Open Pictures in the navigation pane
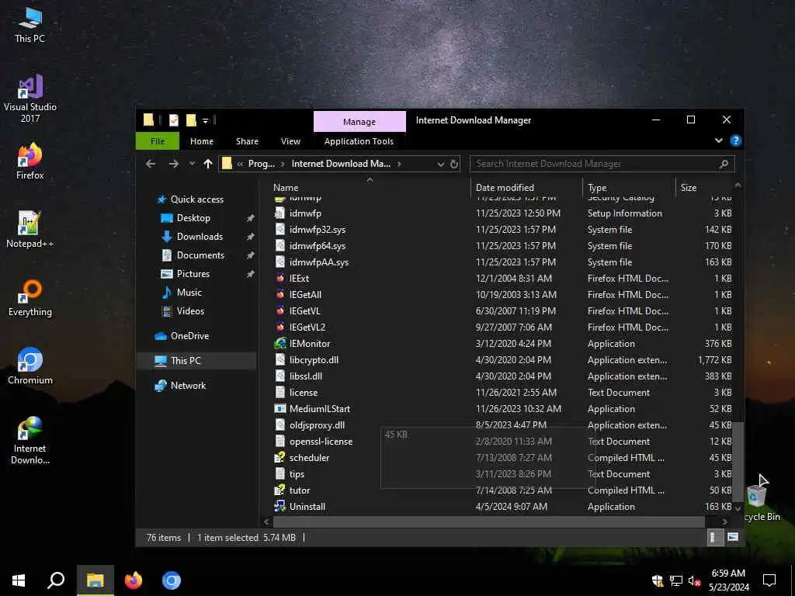 tap(193, 274)
